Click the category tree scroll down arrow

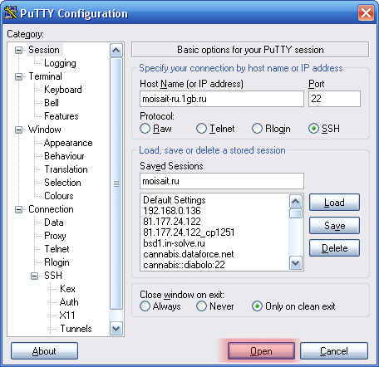[116, 329]
